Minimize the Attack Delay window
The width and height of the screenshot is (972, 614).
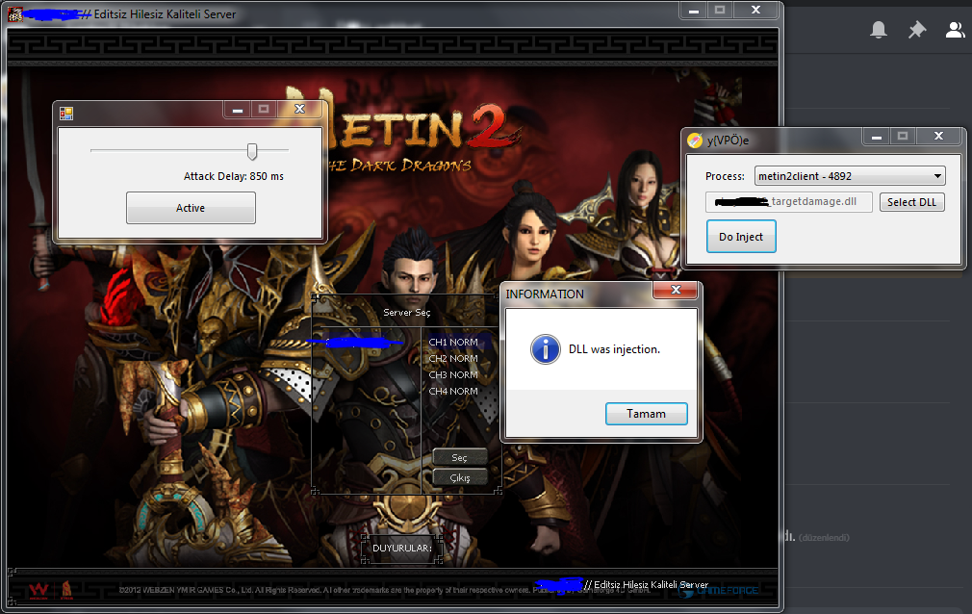click(x=238, y=110)
